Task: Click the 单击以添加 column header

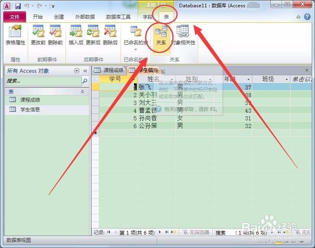Action: click(x=301, y=79)
